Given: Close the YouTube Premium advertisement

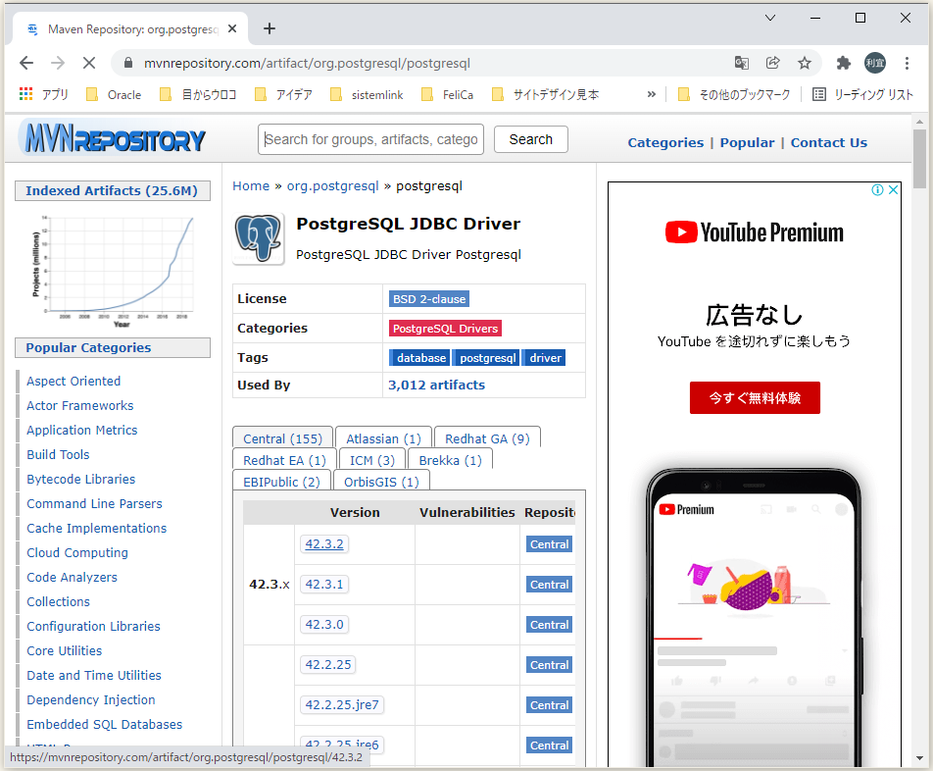Looking at the screenshot, I should [x=893, y=189].
